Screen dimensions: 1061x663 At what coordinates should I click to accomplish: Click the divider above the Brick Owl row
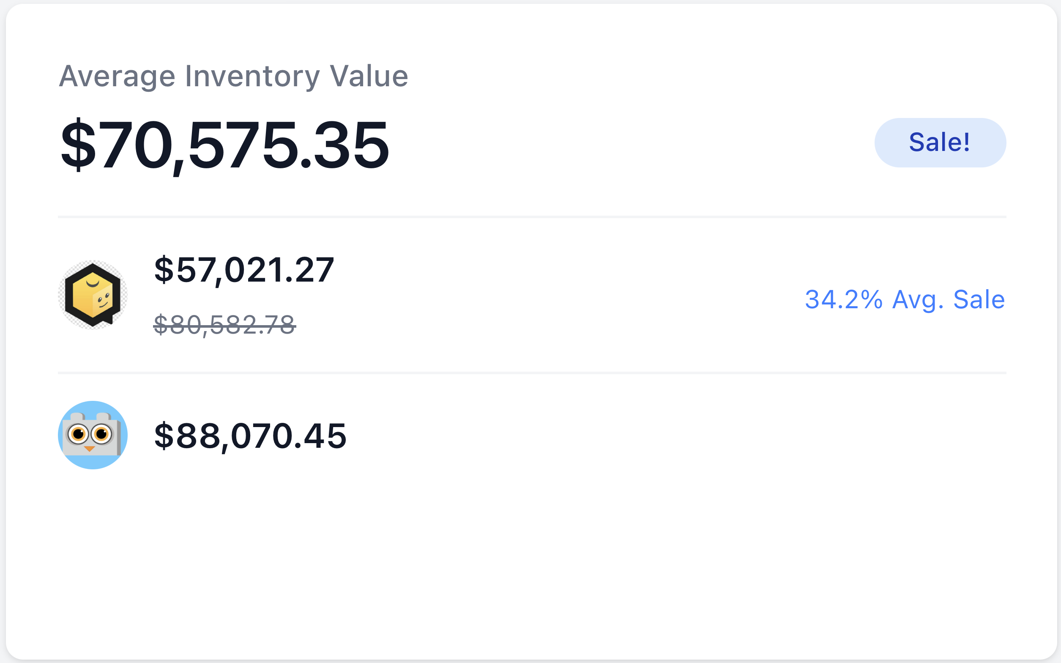click(532, 373)
